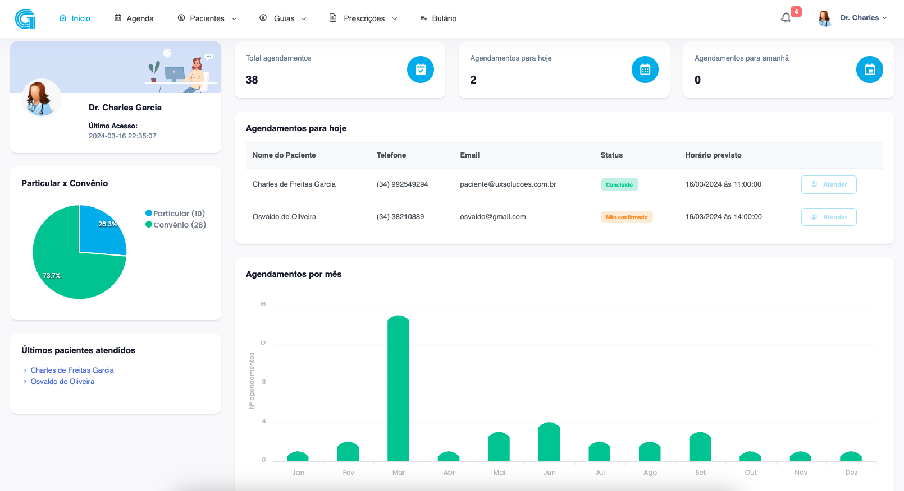The image size is (904, 491).
Task: Click the person icon beside Pacientes
Action: (x=181, y=18)
